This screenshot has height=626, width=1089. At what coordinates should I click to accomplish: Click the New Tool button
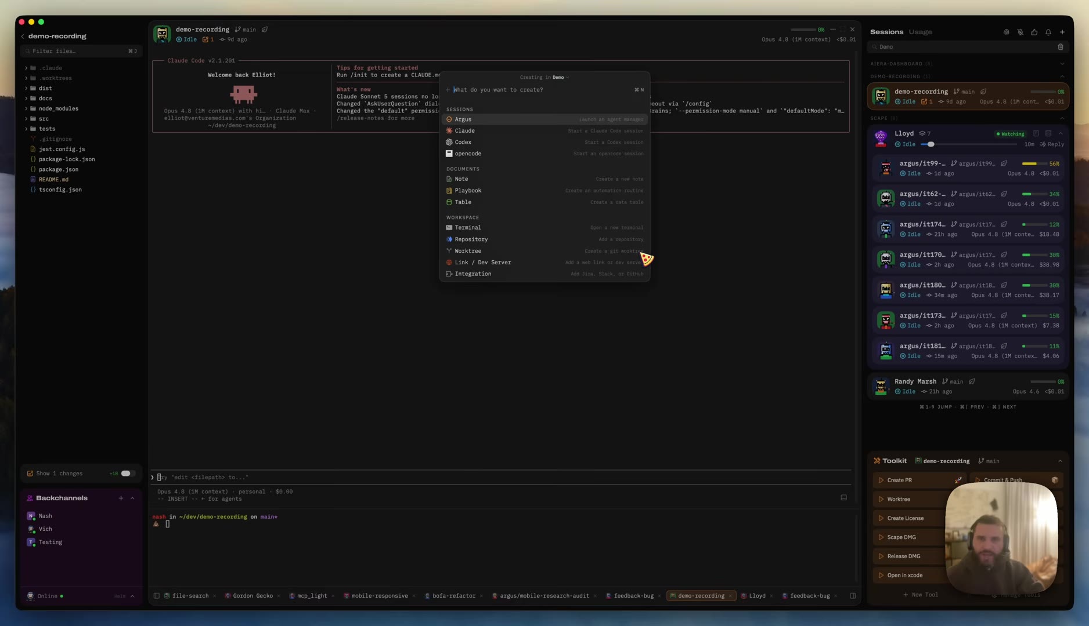(921, 595)
